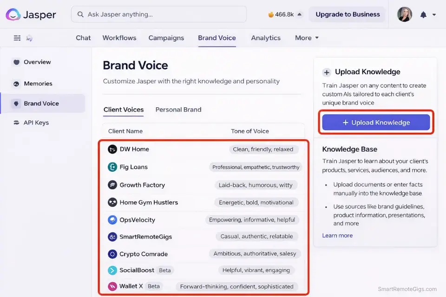The height and width of the screenshot is (297, 446).
Task: Switch to the Personal Brand tab
Action: click(178, 110)
